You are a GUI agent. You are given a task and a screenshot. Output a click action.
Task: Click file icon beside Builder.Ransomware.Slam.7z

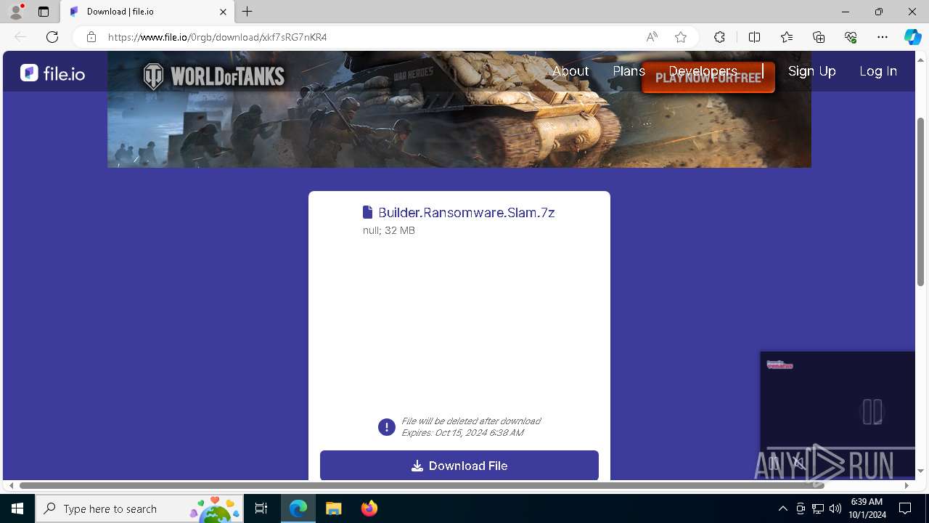(x=368, y=212)
